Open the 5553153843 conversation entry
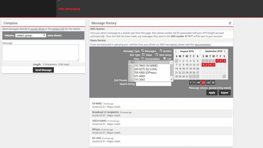The width and height of the screenshot is (263, 148). coord(161,123)
